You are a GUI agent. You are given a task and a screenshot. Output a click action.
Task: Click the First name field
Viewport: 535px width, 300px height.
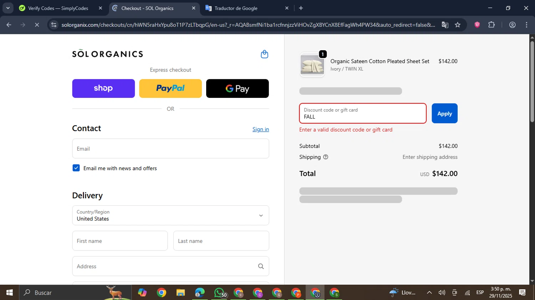120,241
